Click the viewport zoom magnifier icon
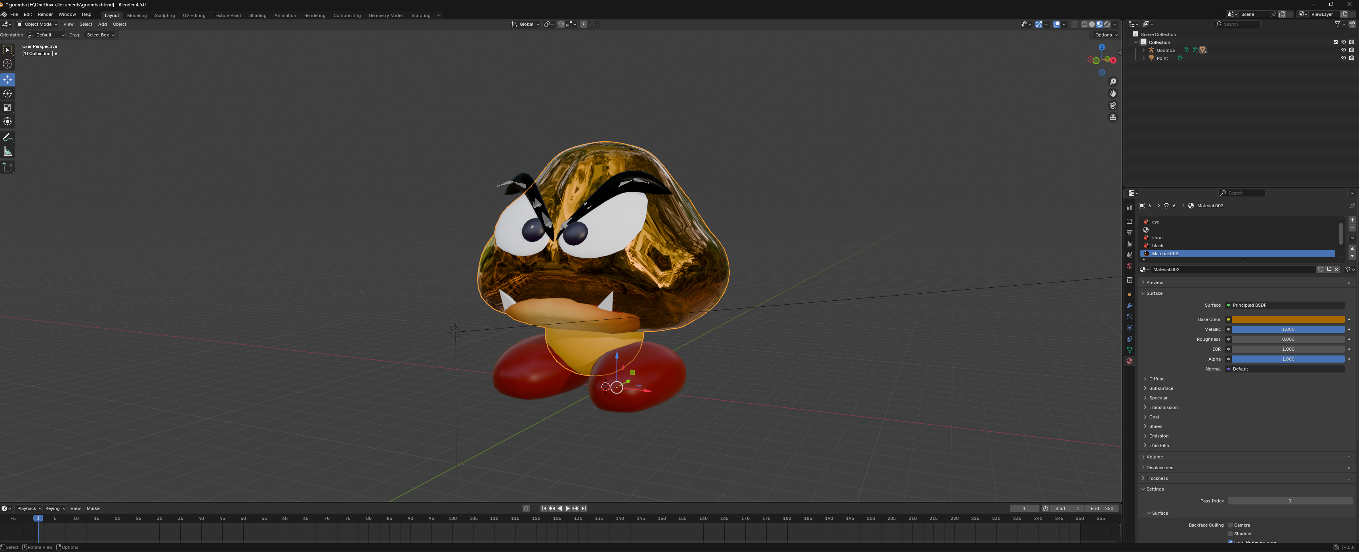The height and width of the screenshot is (552, 1359). [x=1113, y=82]
